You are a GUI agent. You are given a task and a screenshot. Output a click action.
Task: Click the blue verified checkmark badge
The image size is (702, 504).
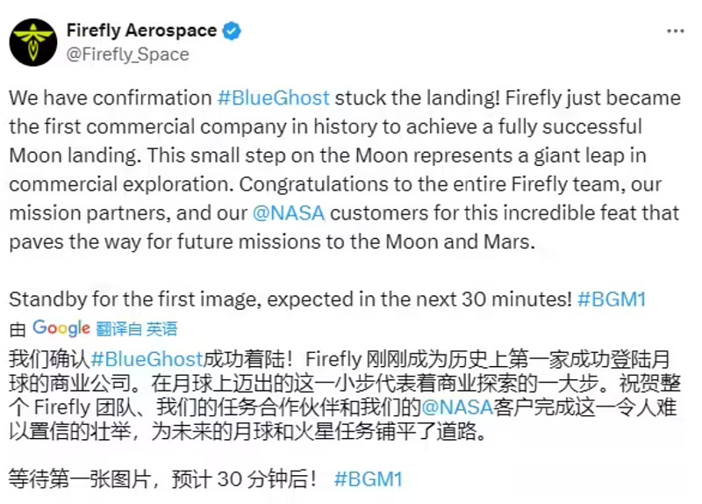[232, 31]
